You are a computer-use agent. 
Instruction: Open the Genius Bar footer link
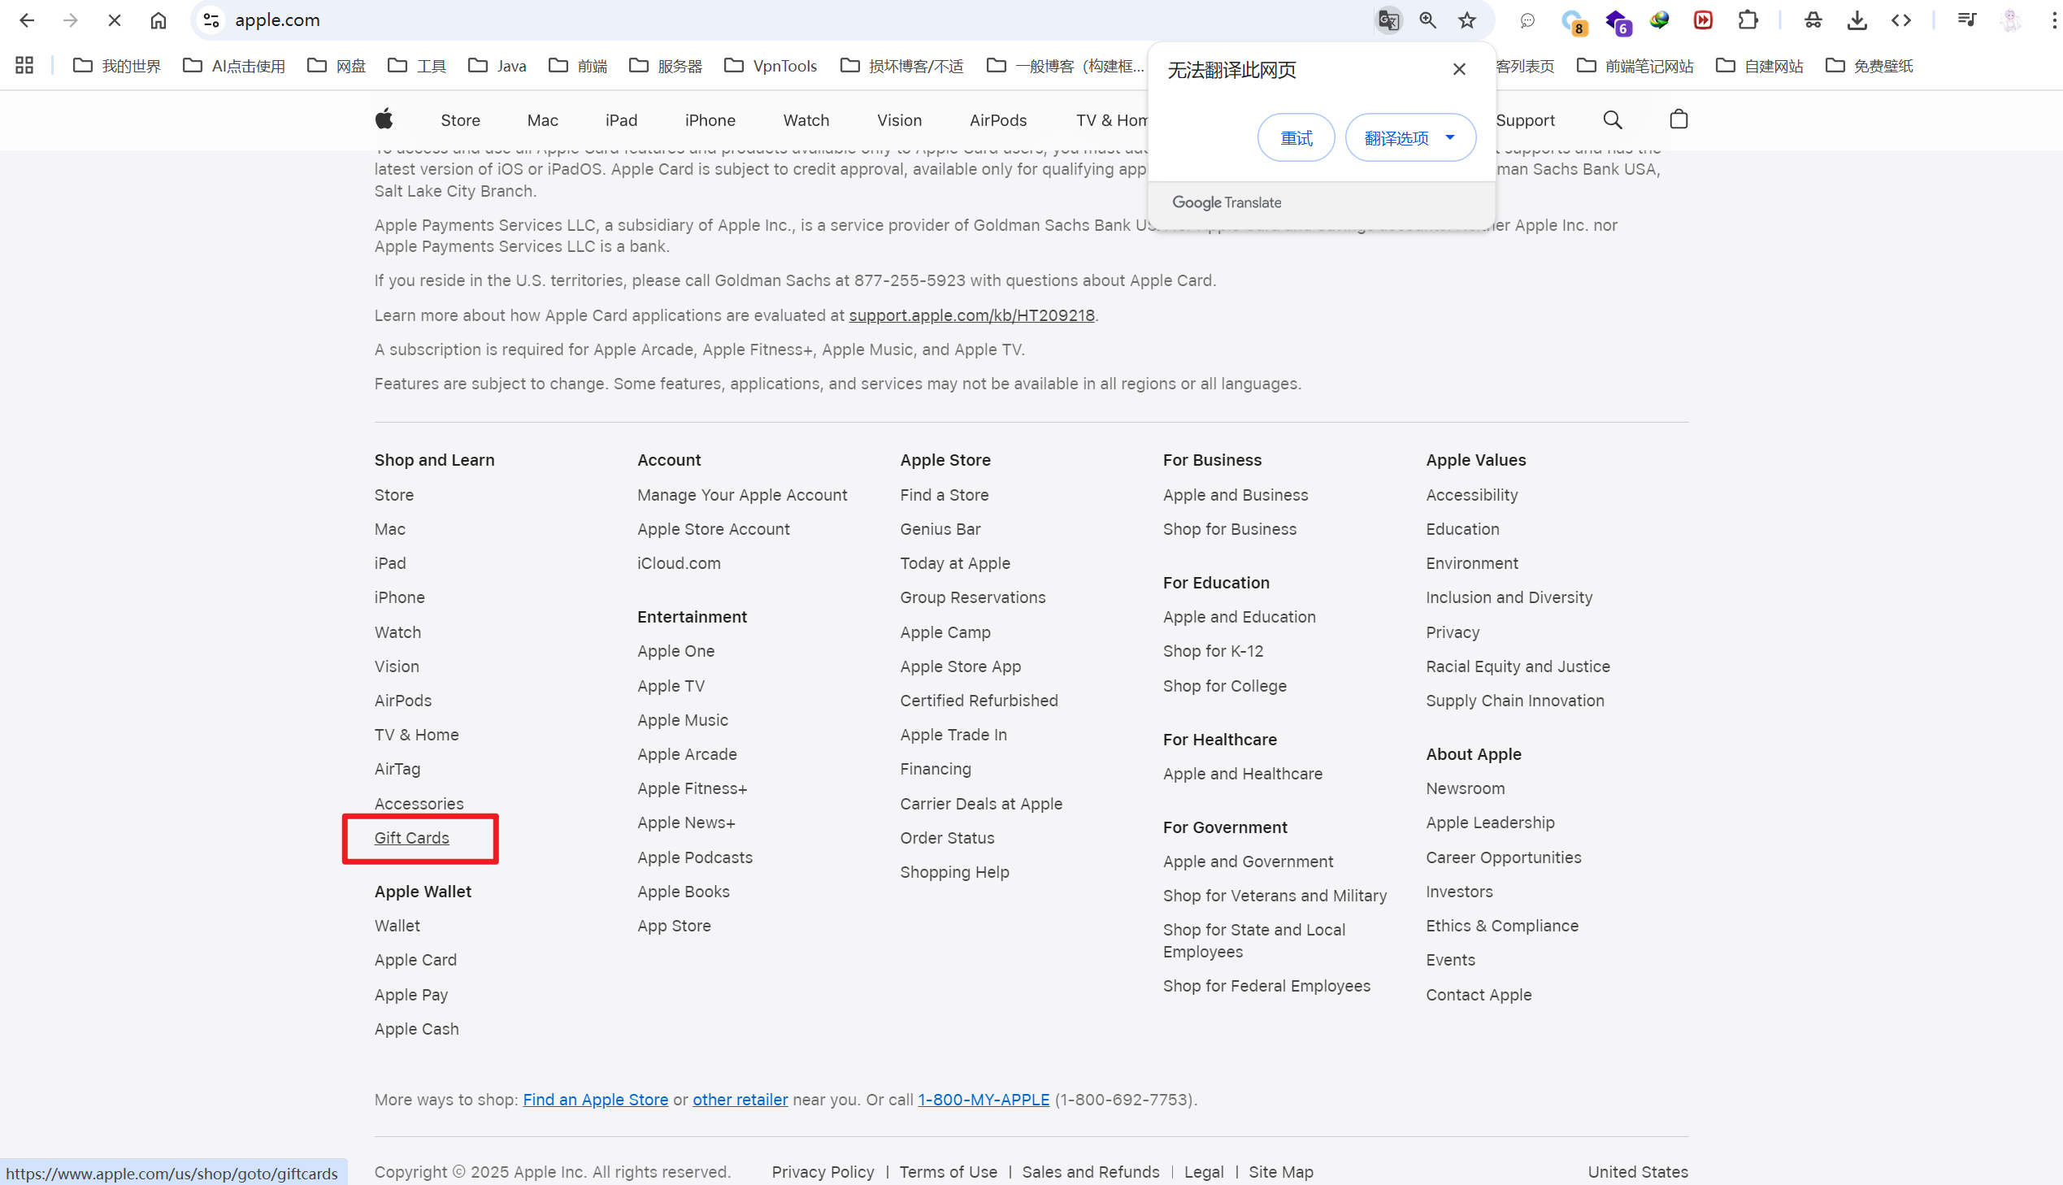pyautogui.click(x=940, y=529)
